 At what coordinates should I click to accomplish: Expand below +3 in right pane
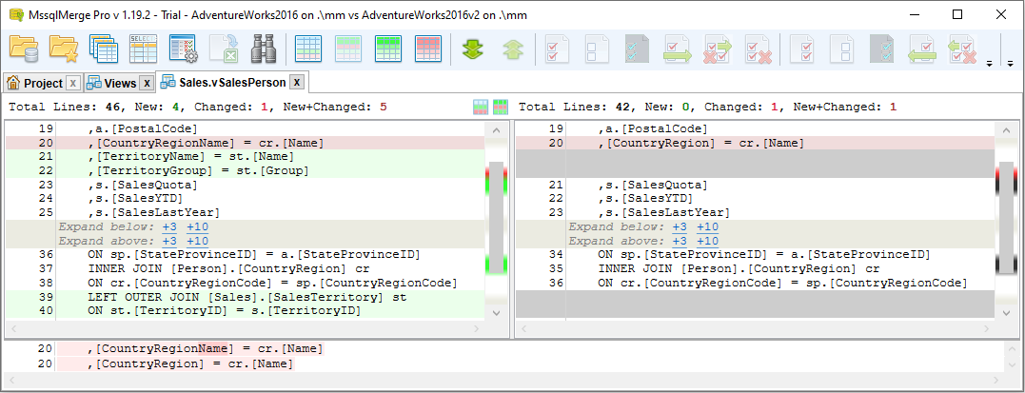pyautogui.click(x=680, y=226)
